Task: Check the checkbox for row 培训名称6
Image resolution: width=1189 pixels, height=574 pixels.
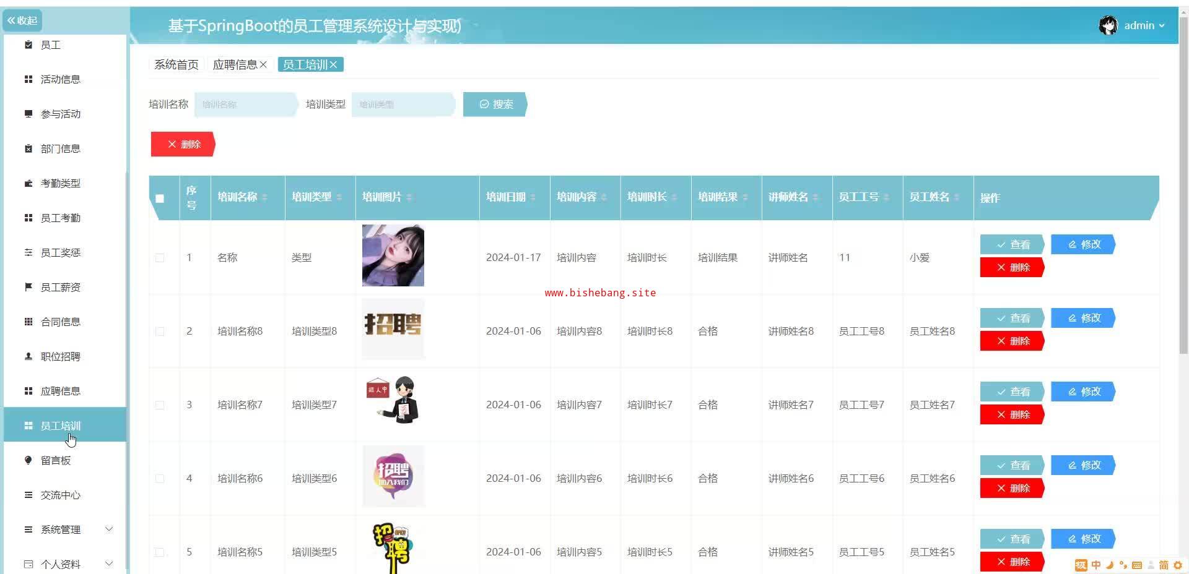Action: 160,479
